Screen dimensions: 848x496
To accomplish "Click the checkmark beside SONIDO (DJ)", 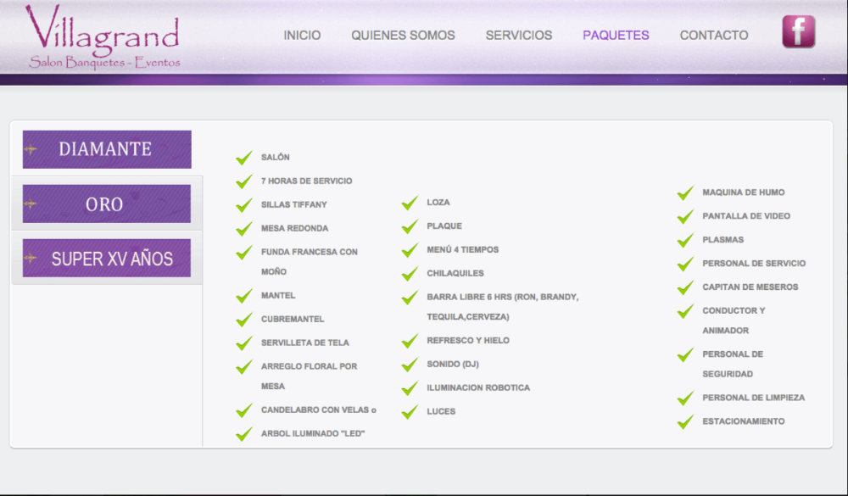I will 410,365.
